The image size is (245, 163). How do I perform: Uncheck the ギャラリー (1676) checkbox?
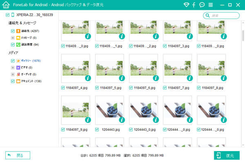13,60
